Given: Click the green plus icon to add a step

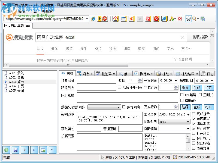Looking at the screenshot, I should tap(6, 150).
